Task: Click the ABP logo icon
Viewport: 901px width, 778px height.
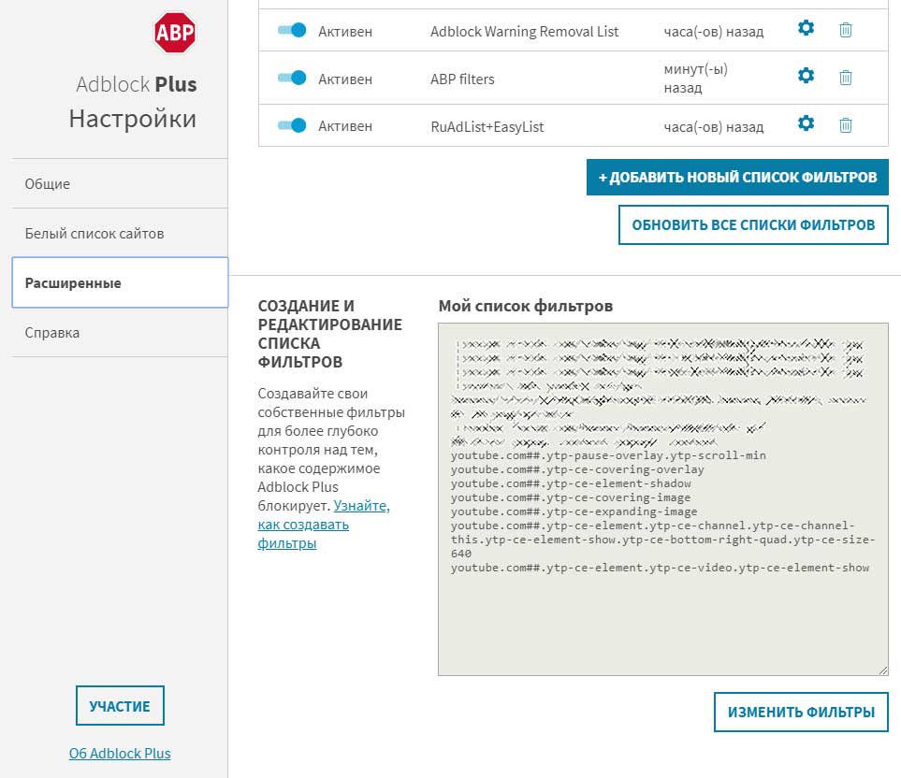Action: point(175,33)
